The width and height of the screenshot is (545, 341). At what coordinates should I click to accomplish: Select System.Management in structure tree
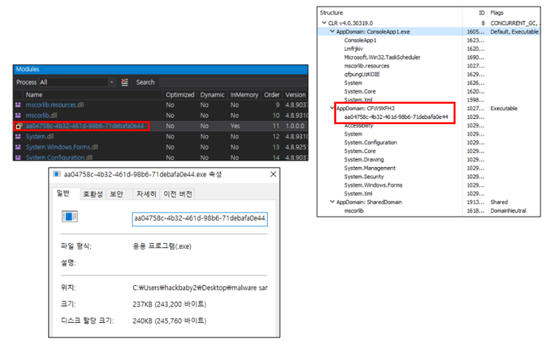[x=370, y=168]
